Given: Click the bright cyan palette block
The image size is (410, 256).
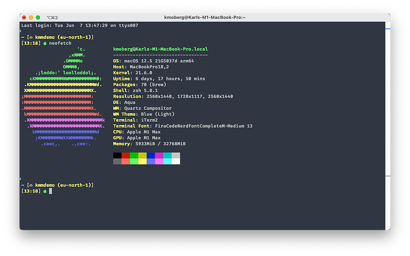Looking at the screenshot, I should coord(168,161).
